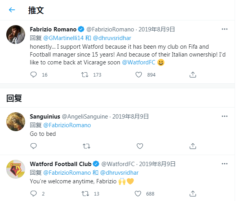Like Sanguinius's "Go to bed" reply
The height and width of the screenshot is (201, 237).
[x=140, y=146]
